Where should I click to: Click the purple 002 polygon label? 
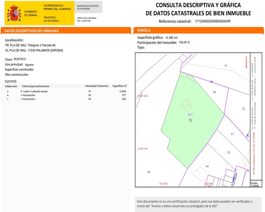click(x=190, y=115)
